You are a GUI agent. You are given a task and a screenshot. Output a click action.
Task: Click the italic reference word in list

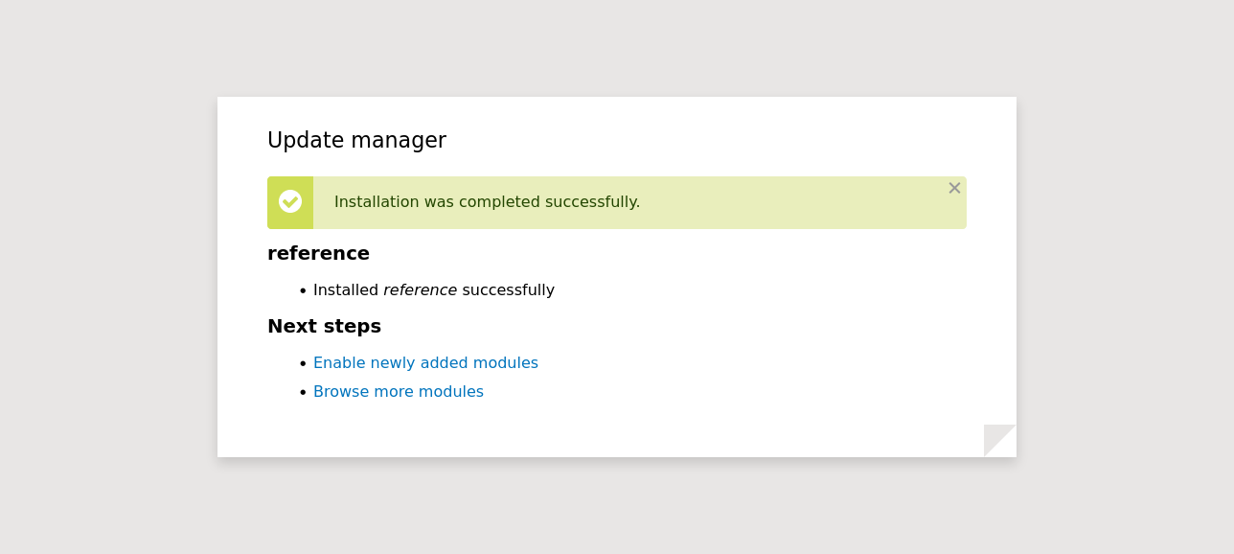coord(420,290)
